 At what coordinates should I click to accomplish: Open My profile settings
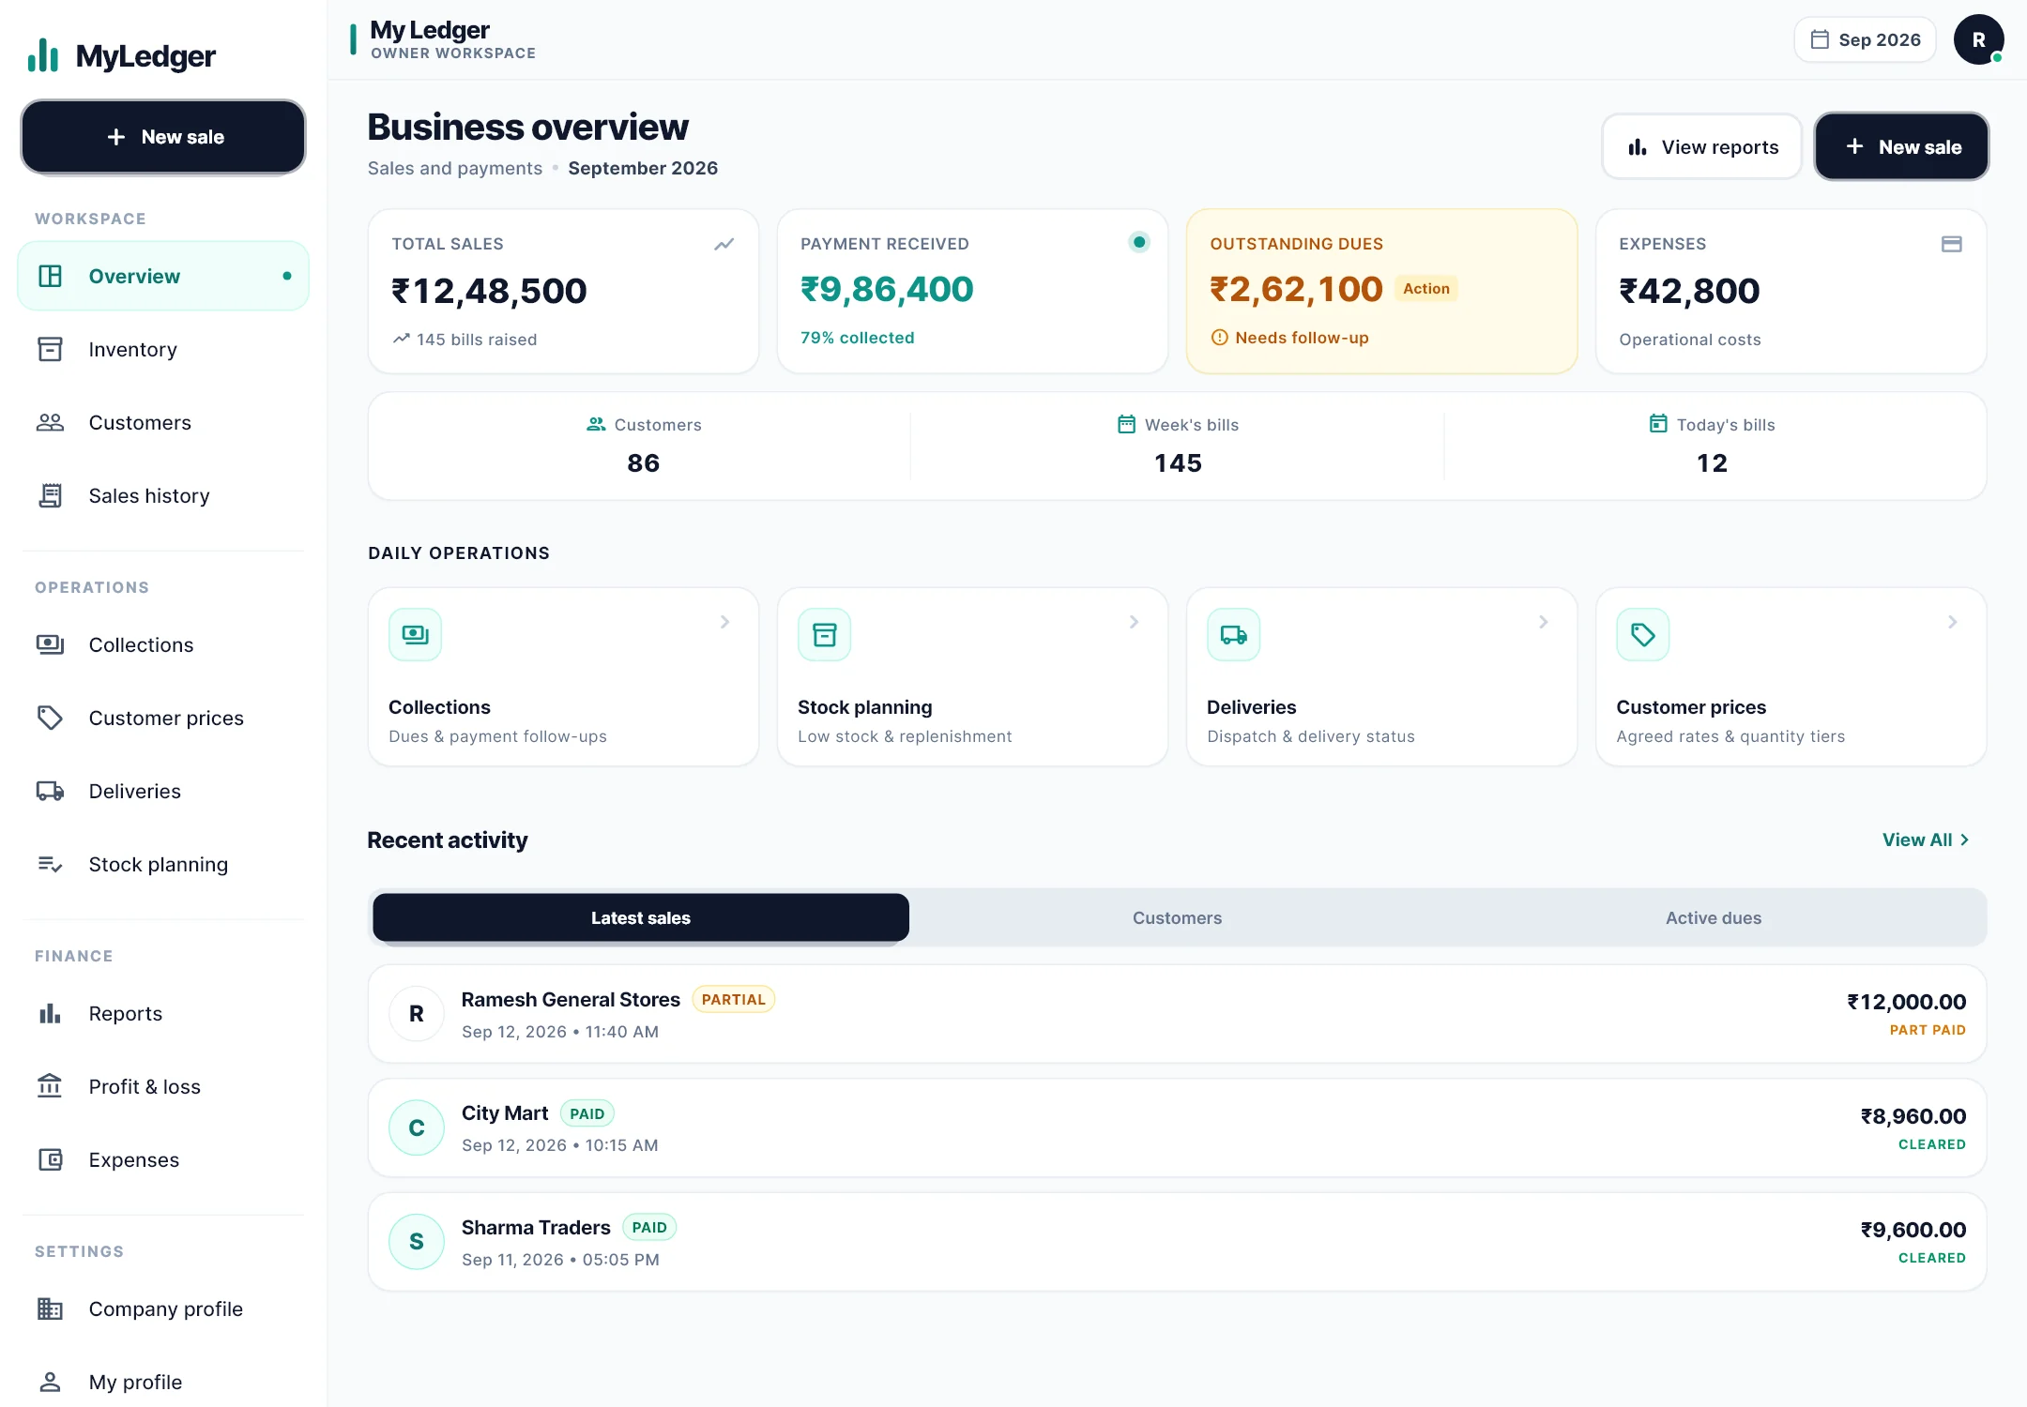point(162,1382)
